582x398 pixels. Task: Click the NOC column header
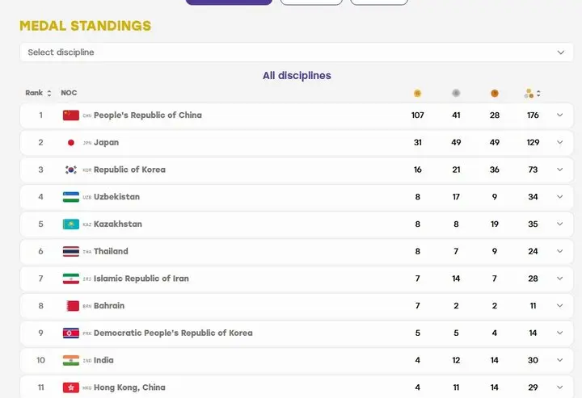click(x=69, y=93)
